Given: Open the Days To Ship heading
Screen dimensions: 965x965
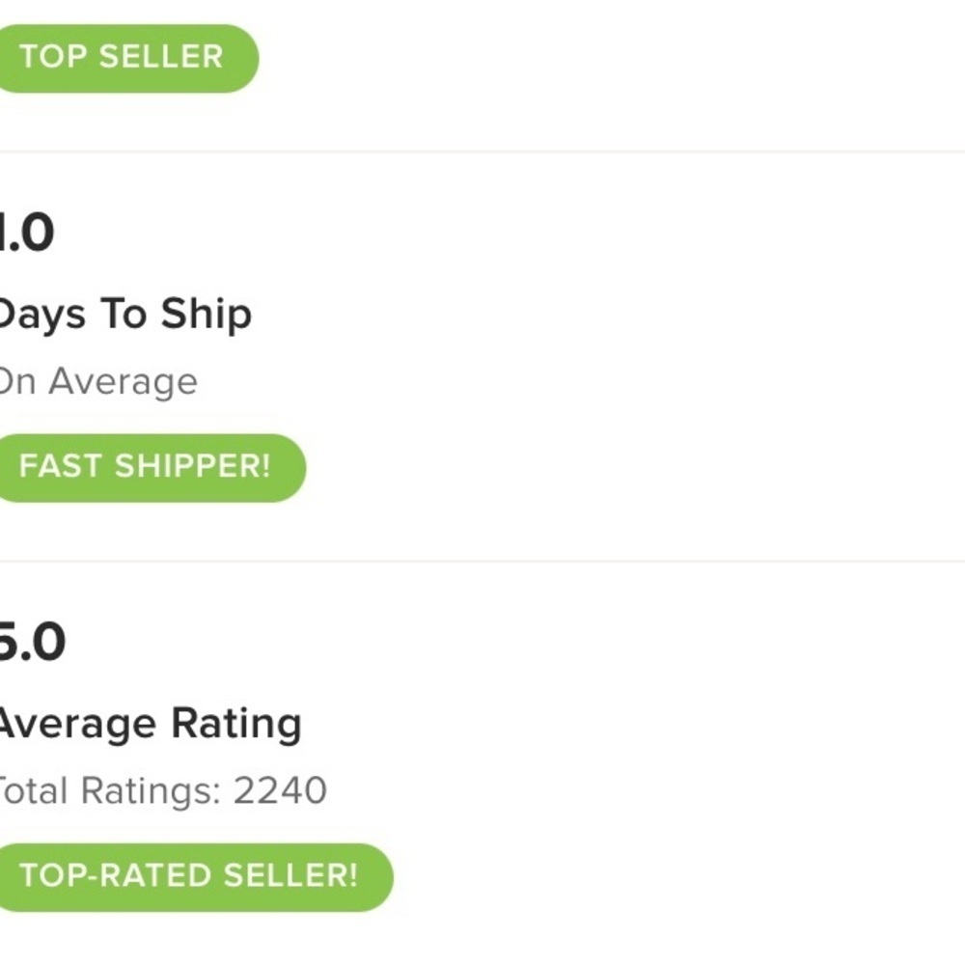Looking at the screenshot, I should click(124, 315).
